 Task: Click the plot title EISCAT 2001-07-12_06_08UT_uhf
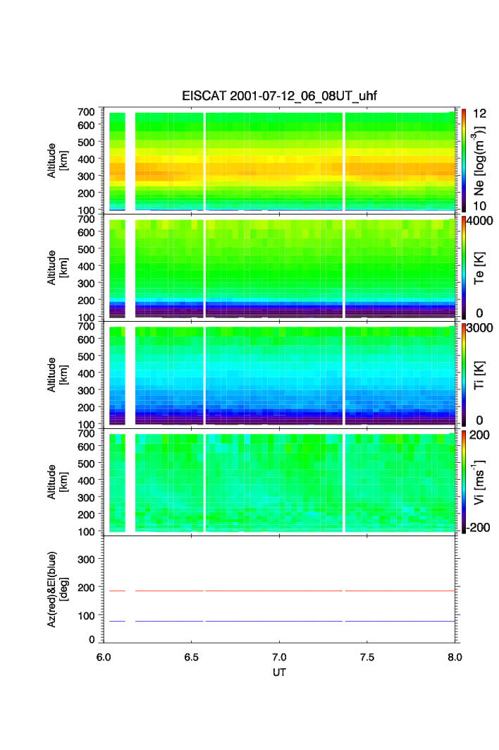tap(280, 97)
